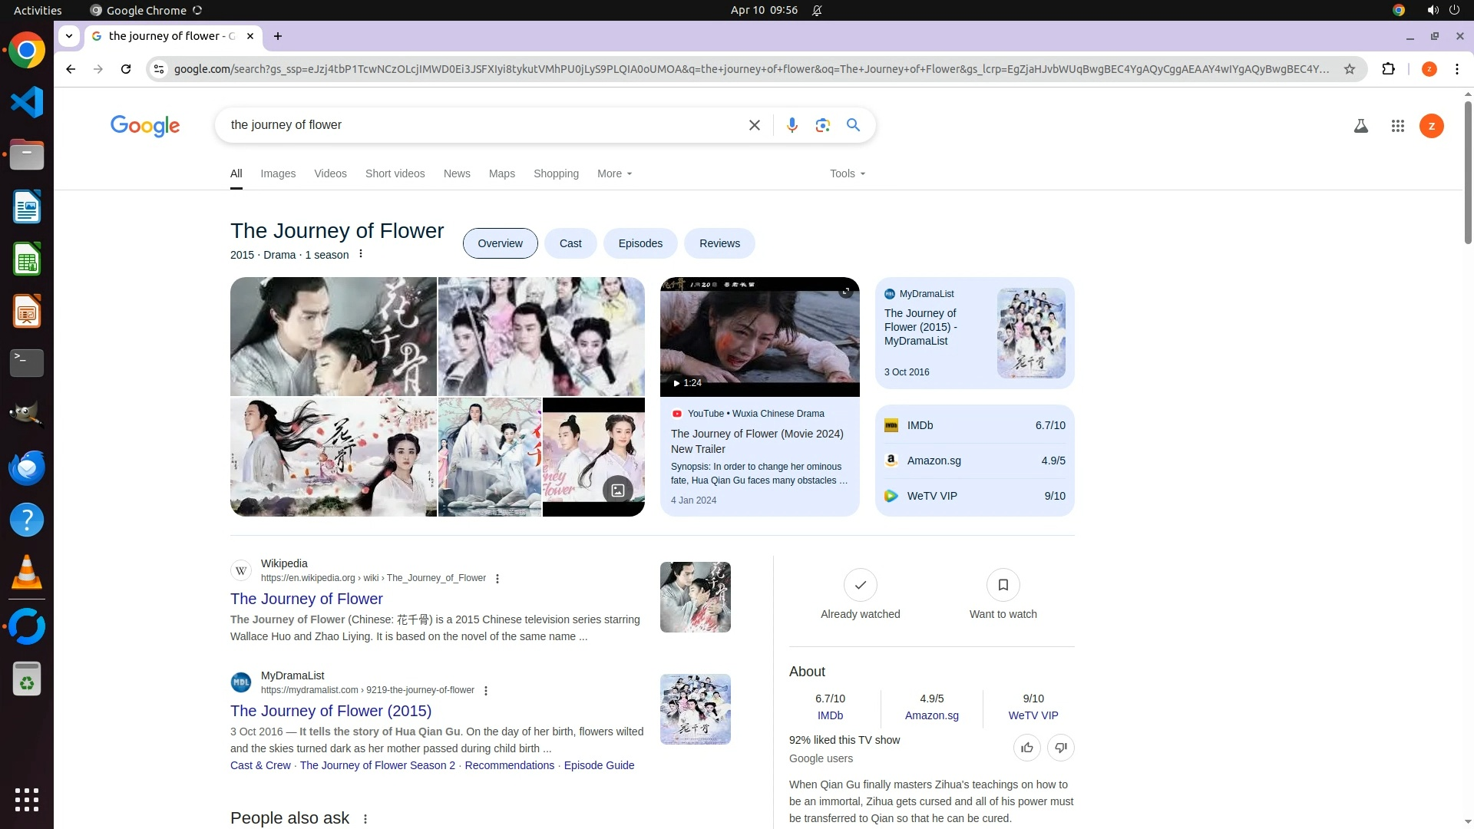Select the Episodes chip

[640, 243]
